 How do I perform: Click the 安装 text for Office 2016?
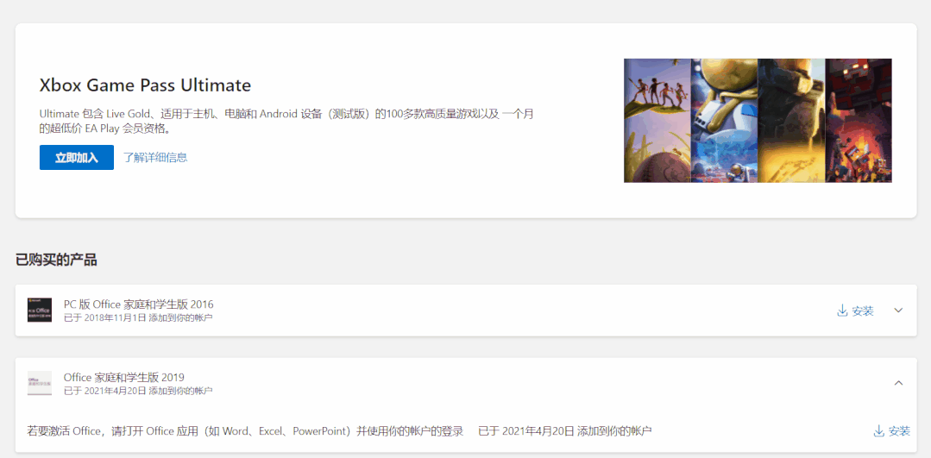click(x=863, y=311)
